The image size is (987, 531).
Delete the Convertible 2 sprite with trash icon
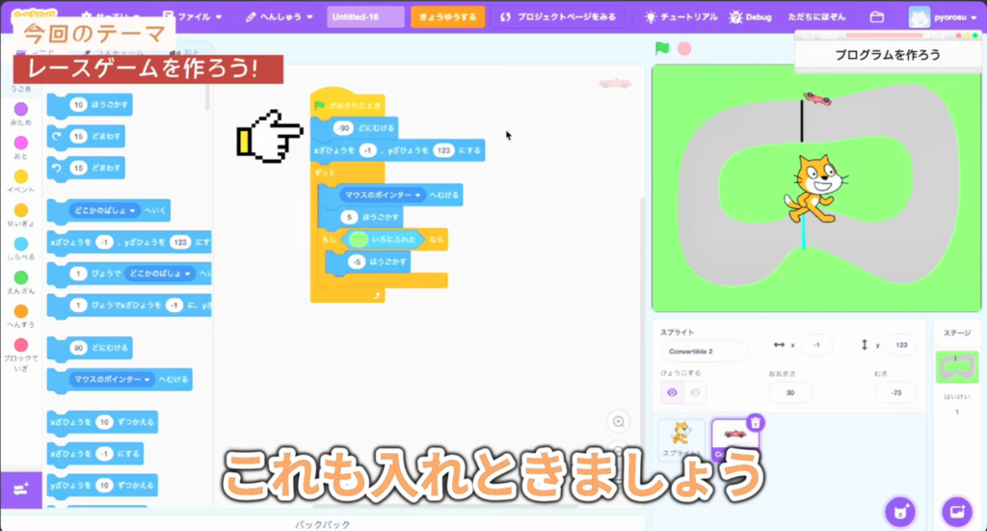pyautogui.click(x=756, y=422)
